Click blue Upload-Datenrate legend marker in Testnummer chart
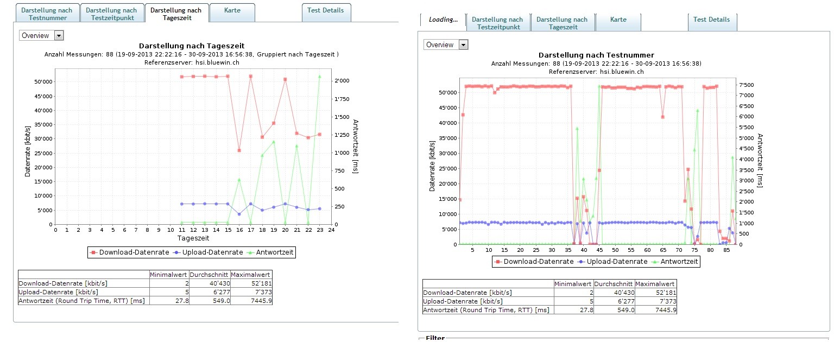834x342 pixels. click(581, 262)
